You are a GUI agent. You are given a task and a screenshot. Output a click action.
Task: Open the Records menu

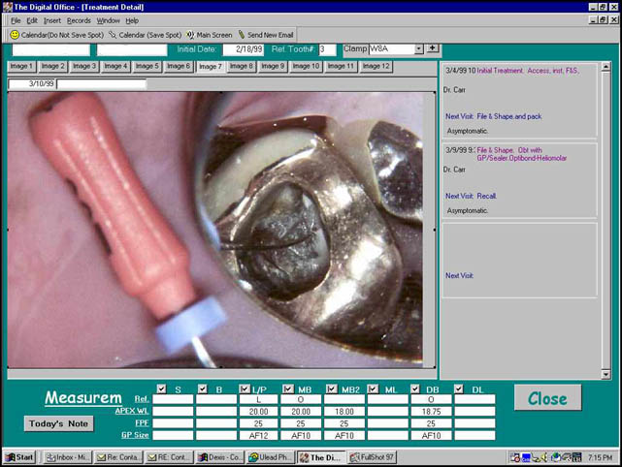pyautogui.click(x=79, y=20)
